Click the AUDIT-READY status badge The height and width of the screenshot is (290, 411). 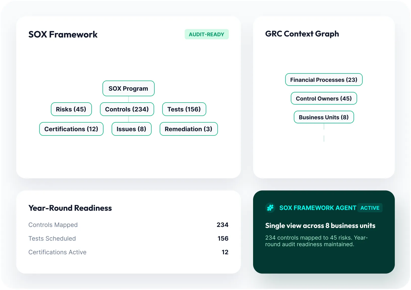(207, 34)
